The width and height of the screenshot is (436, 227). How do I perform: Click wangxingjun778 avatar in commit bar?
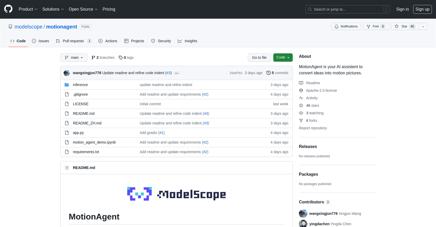[67, 73]
